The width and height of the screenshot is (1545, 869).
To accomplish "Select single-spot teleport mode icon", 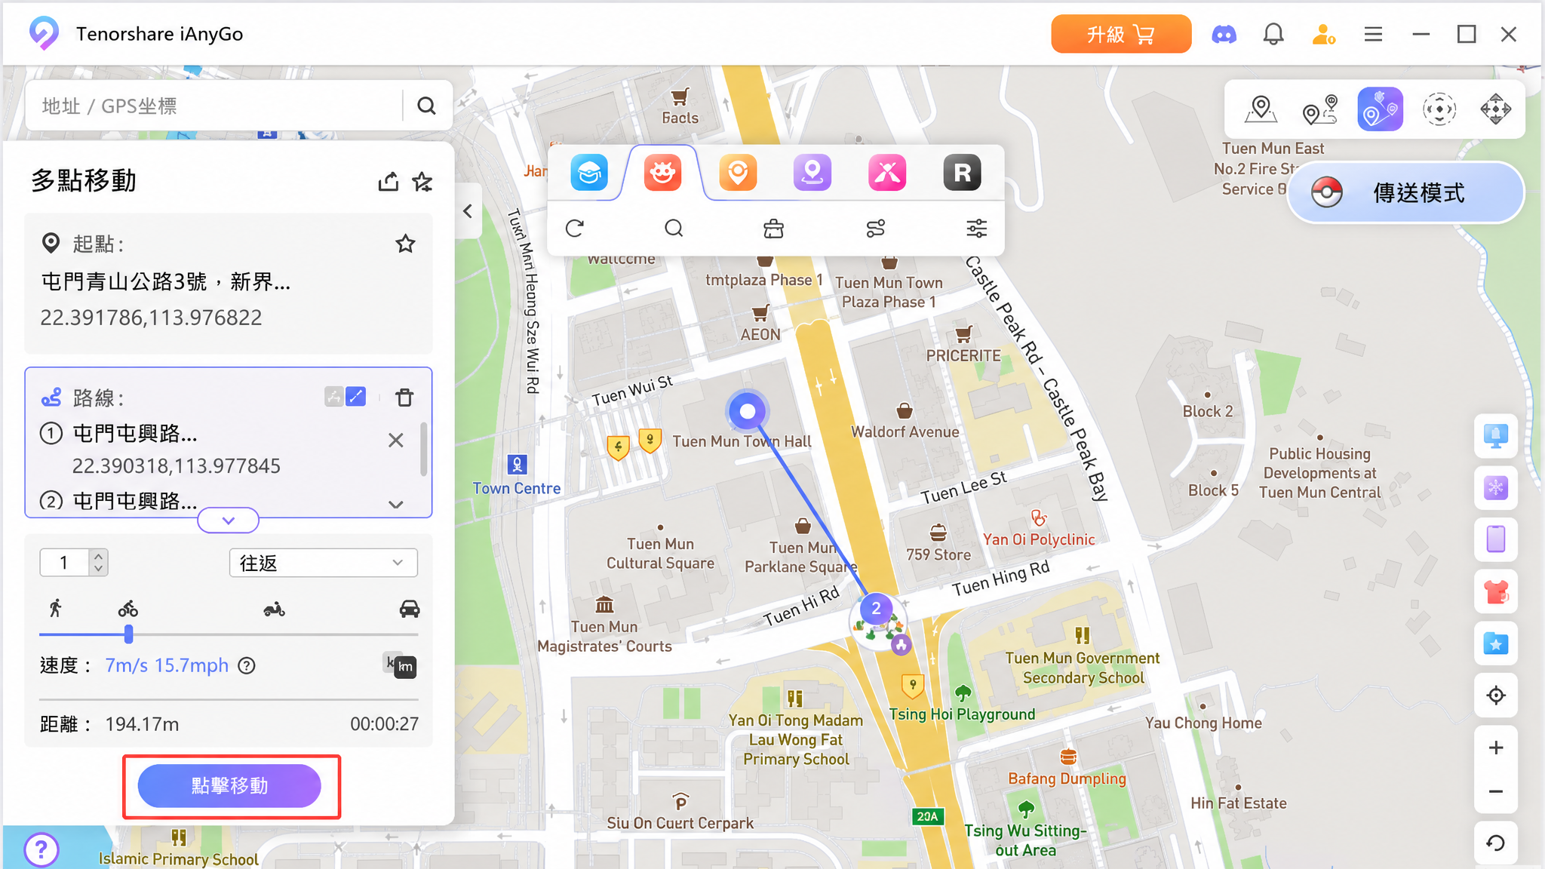I will [x=1261, y=109].
